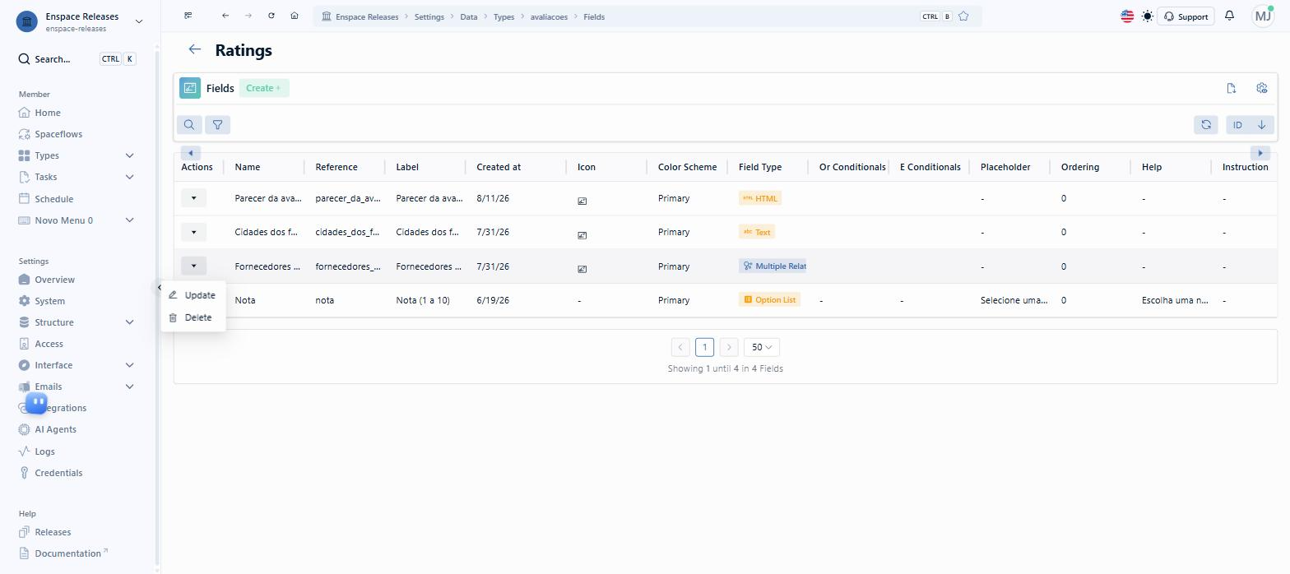
Task: Open the MJ user avatar menu
Action: pos(1263,16)
